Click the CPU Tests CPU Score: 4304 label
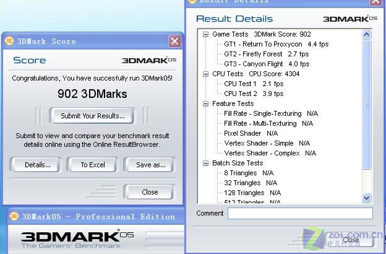Screen dimensions: 386x254 tap(255, 74)
